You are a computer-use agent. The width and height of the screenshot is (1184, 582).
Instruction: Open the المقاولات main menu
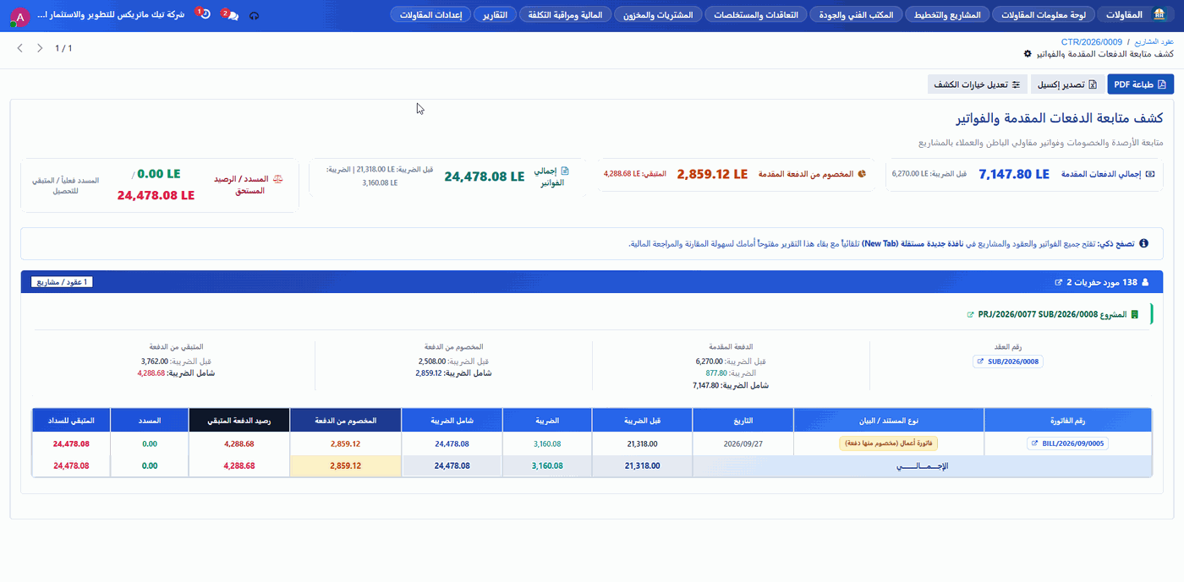click(x=1123, y=15)
